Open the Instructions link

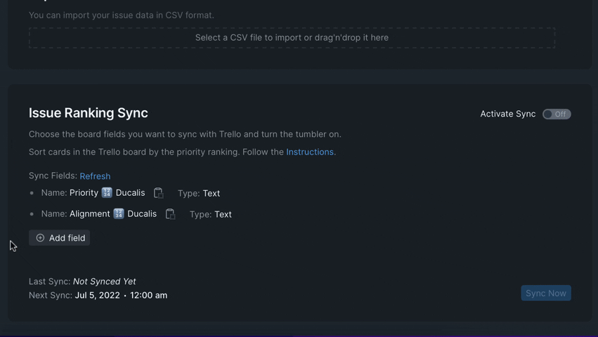tap(311, 152)
